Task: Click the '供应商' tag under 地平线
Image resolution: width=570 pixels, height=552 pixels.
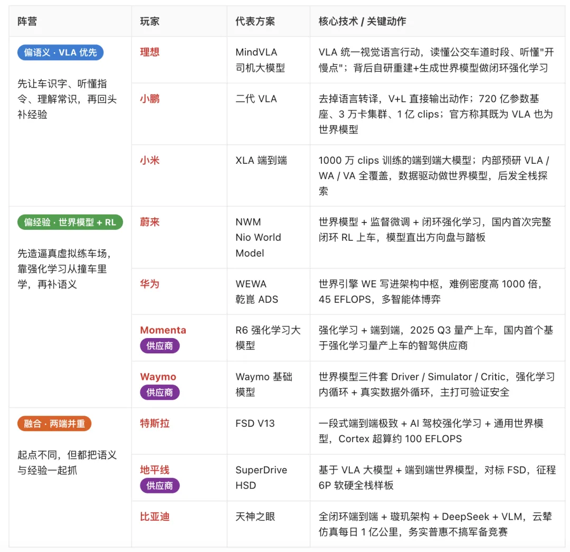Action: click(x=159, y=485)
